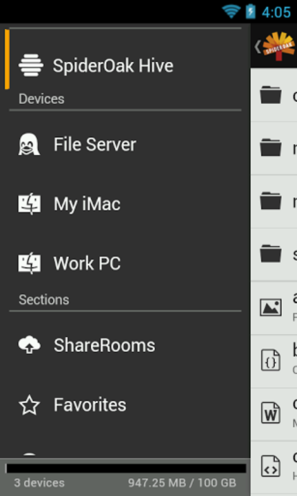
Task: Tap the My iMac Finder icon
Action: 29,203
